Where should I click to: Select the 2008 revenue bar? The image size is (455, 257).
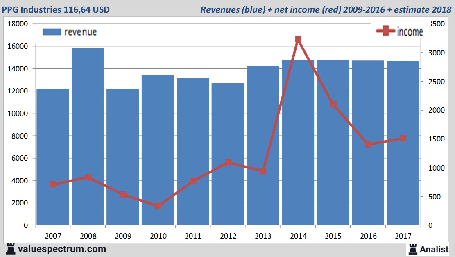tap(88, 136)
